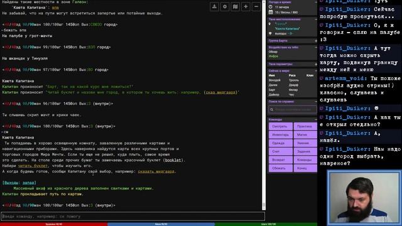
Task: Click the 'Имя' column header
Action: 271,75
